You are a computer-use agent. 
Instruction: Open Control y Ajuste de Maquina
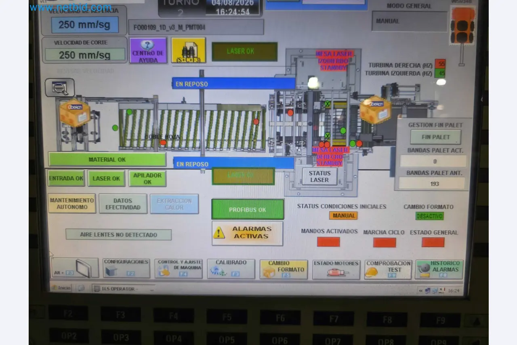pos(179,268)
